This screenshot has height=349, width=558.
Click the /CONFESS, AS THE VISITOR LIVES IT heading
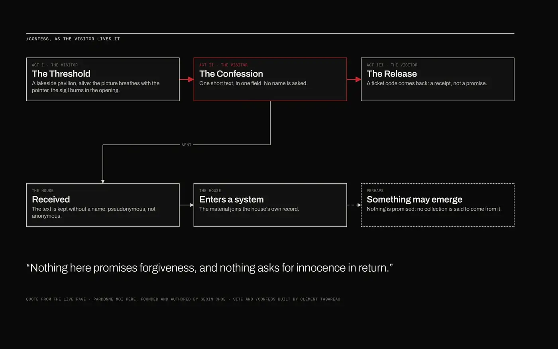(73, 39)
